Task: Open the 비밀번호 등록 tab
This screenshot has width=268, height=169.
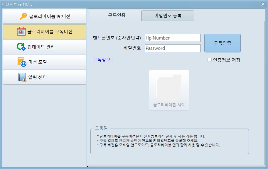Action: (x=168, y=16)
